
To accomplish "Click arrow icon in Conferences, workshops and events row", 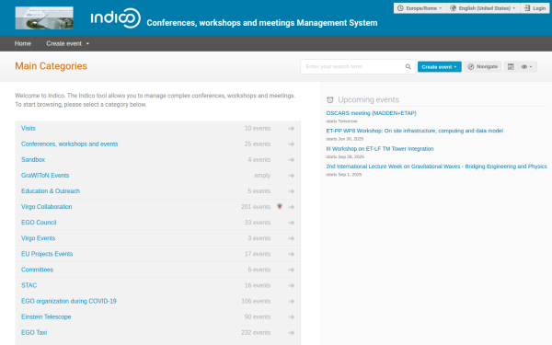I will pyautogui.click(x=291, y=144).
